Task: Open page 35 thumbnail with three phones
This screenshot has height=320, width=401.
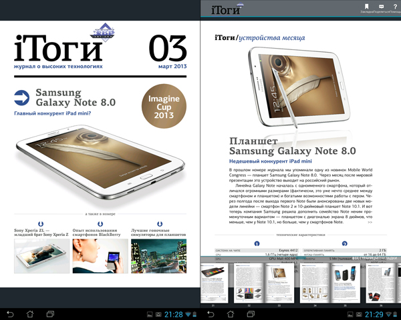Action: [x=346, y=283]
